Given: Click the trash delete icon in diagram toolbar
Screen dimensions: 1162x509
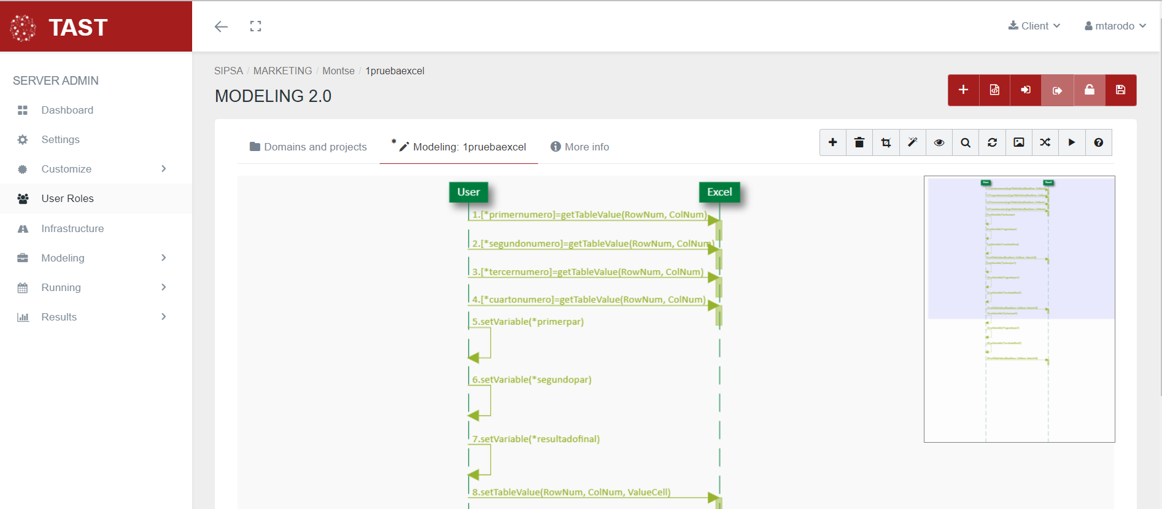Looking at the screenshot, I should point(859,142).
